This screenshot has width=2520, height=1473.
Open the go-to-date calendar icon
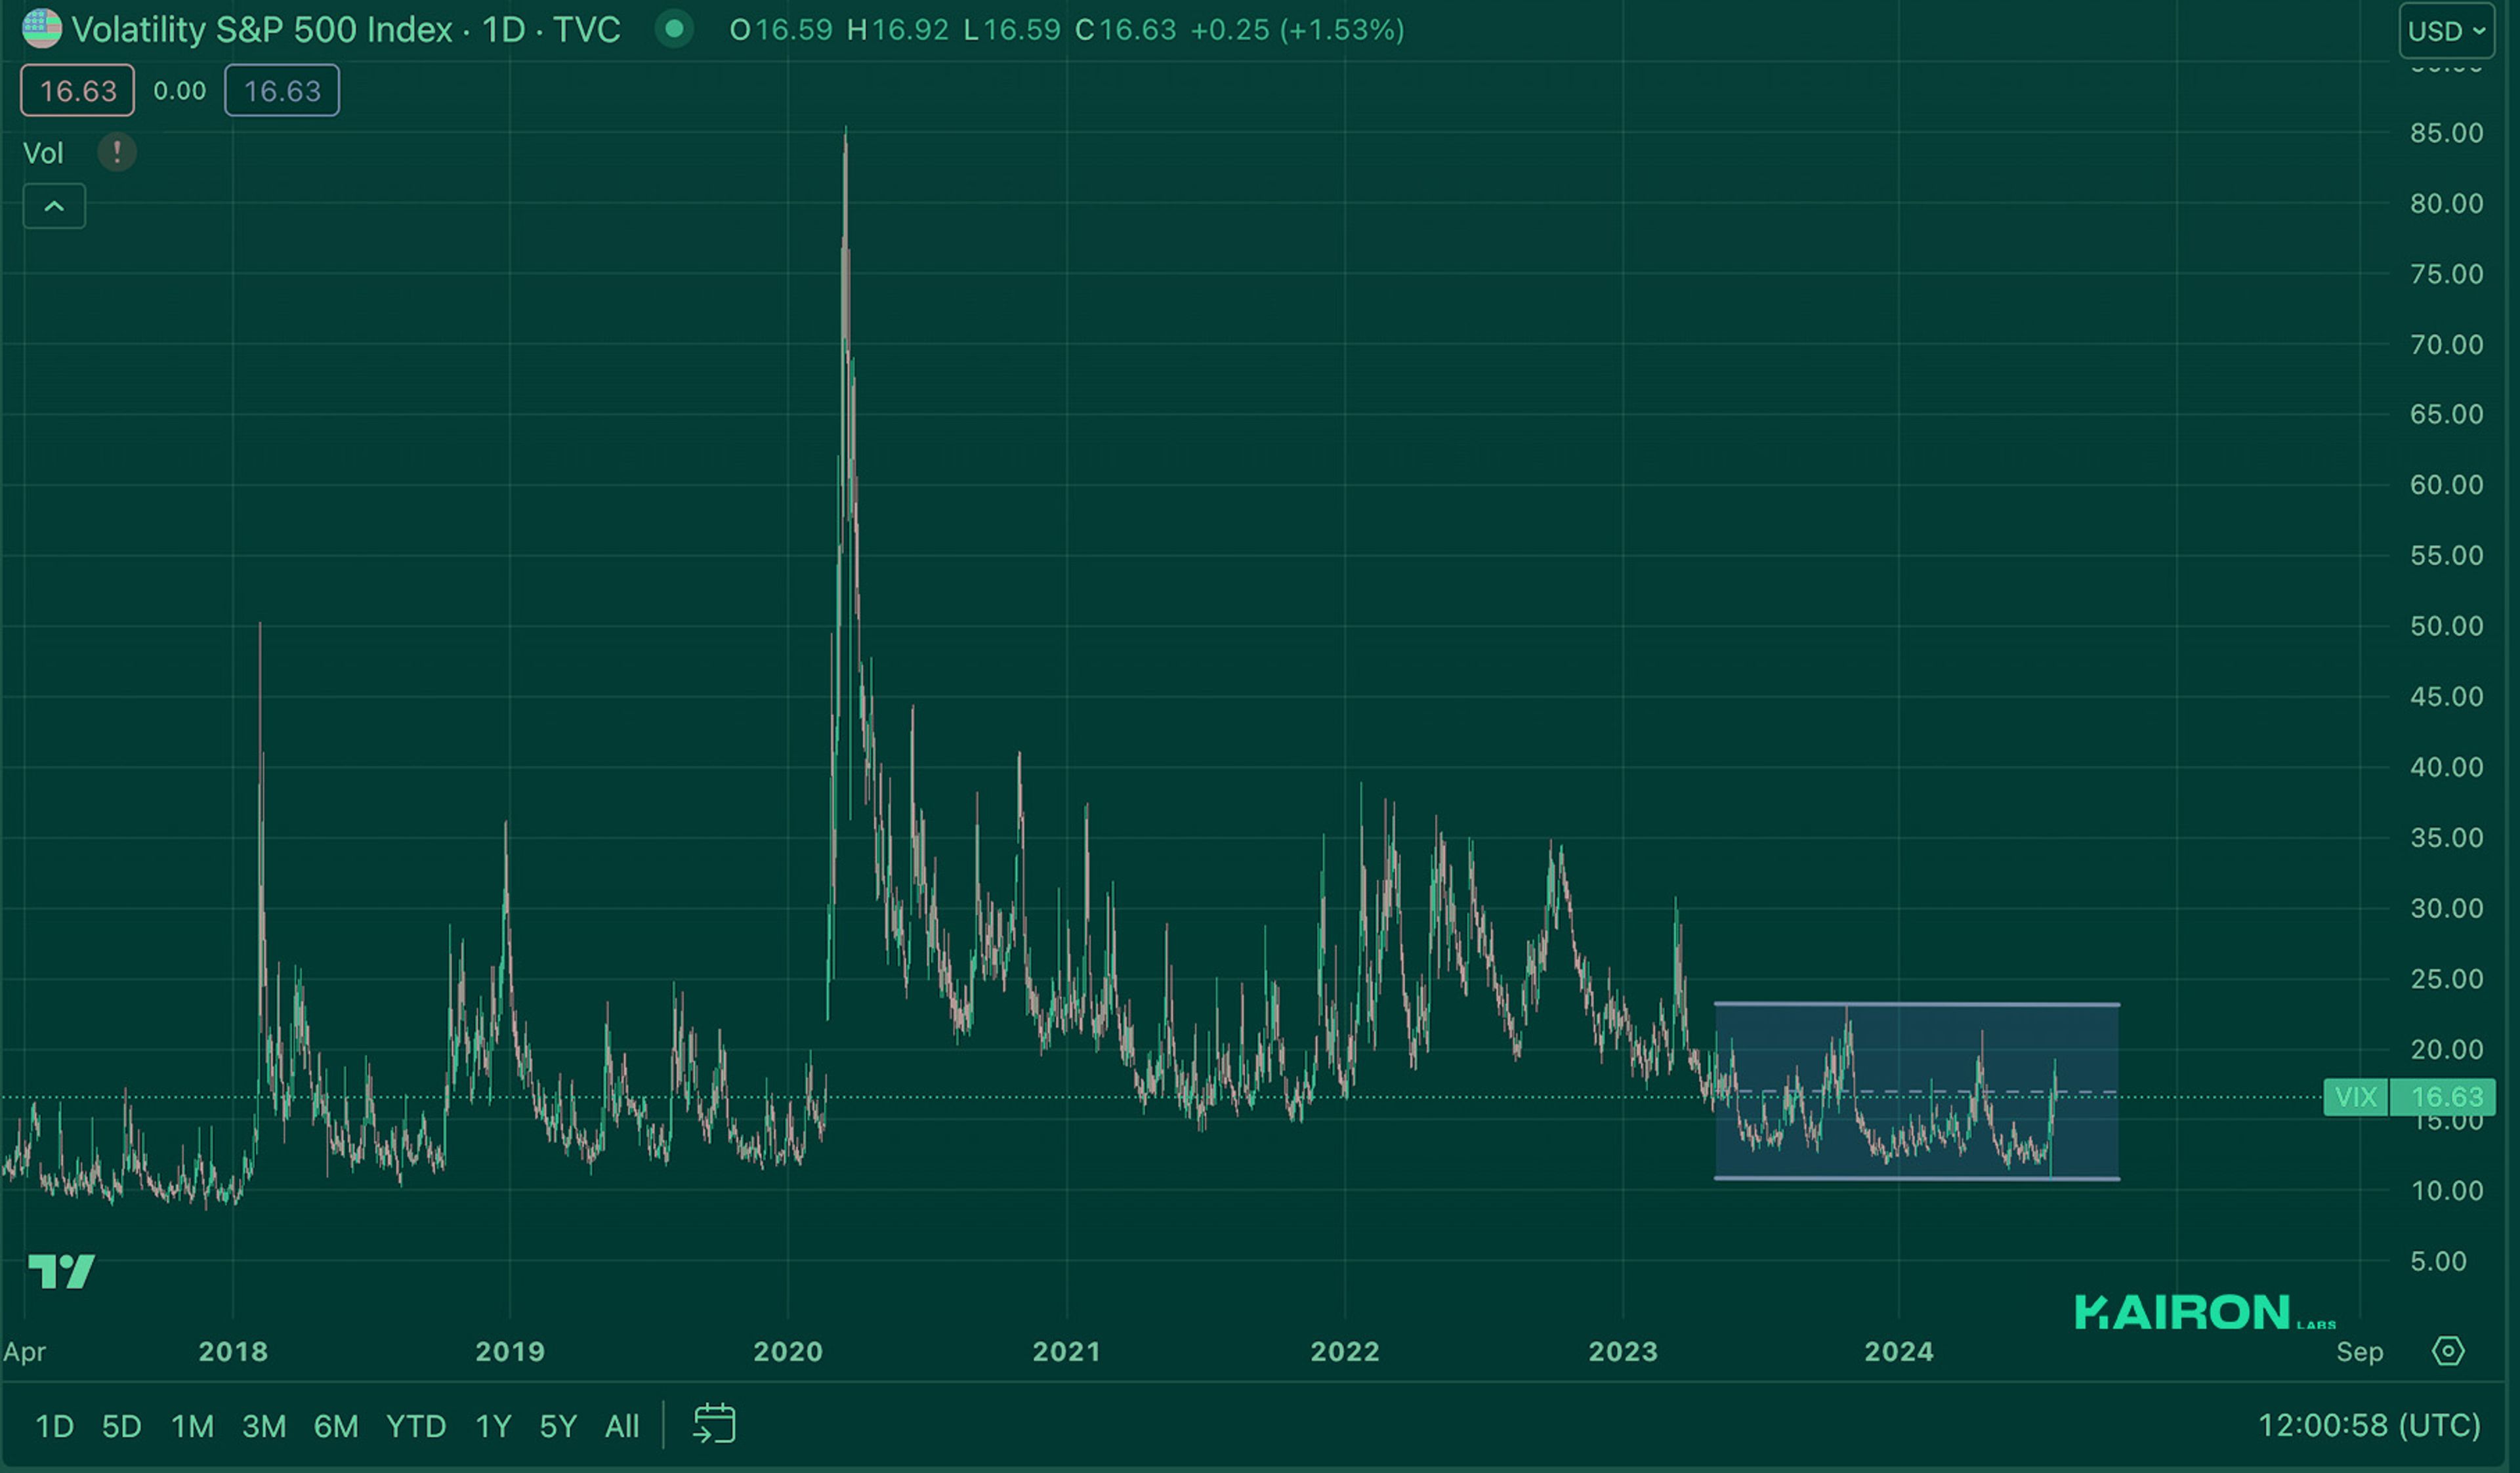click(714, 1424)
